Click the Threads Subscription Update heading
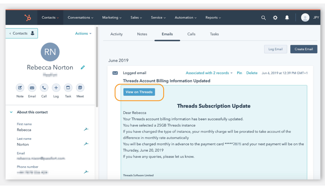Viewport: 325px width, 189px height. click(x=214, y=106)
